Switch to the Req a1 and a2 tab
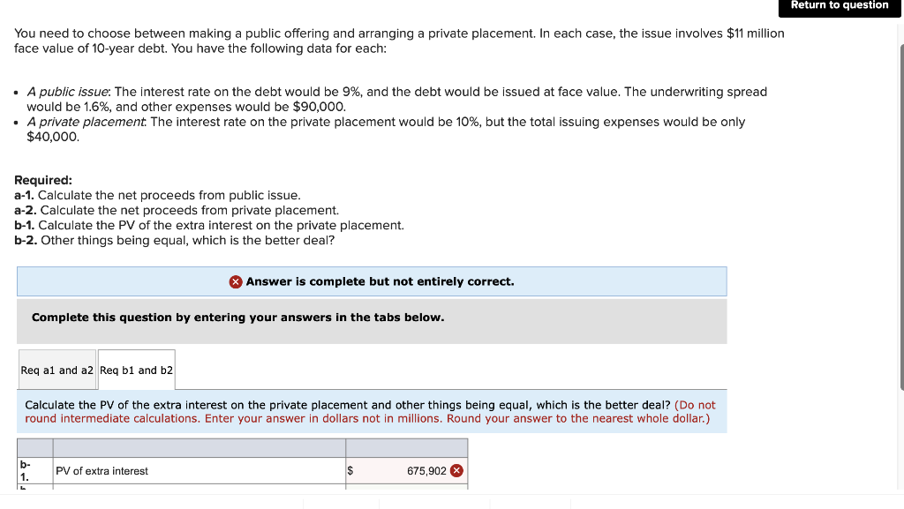 pos(56,371)
